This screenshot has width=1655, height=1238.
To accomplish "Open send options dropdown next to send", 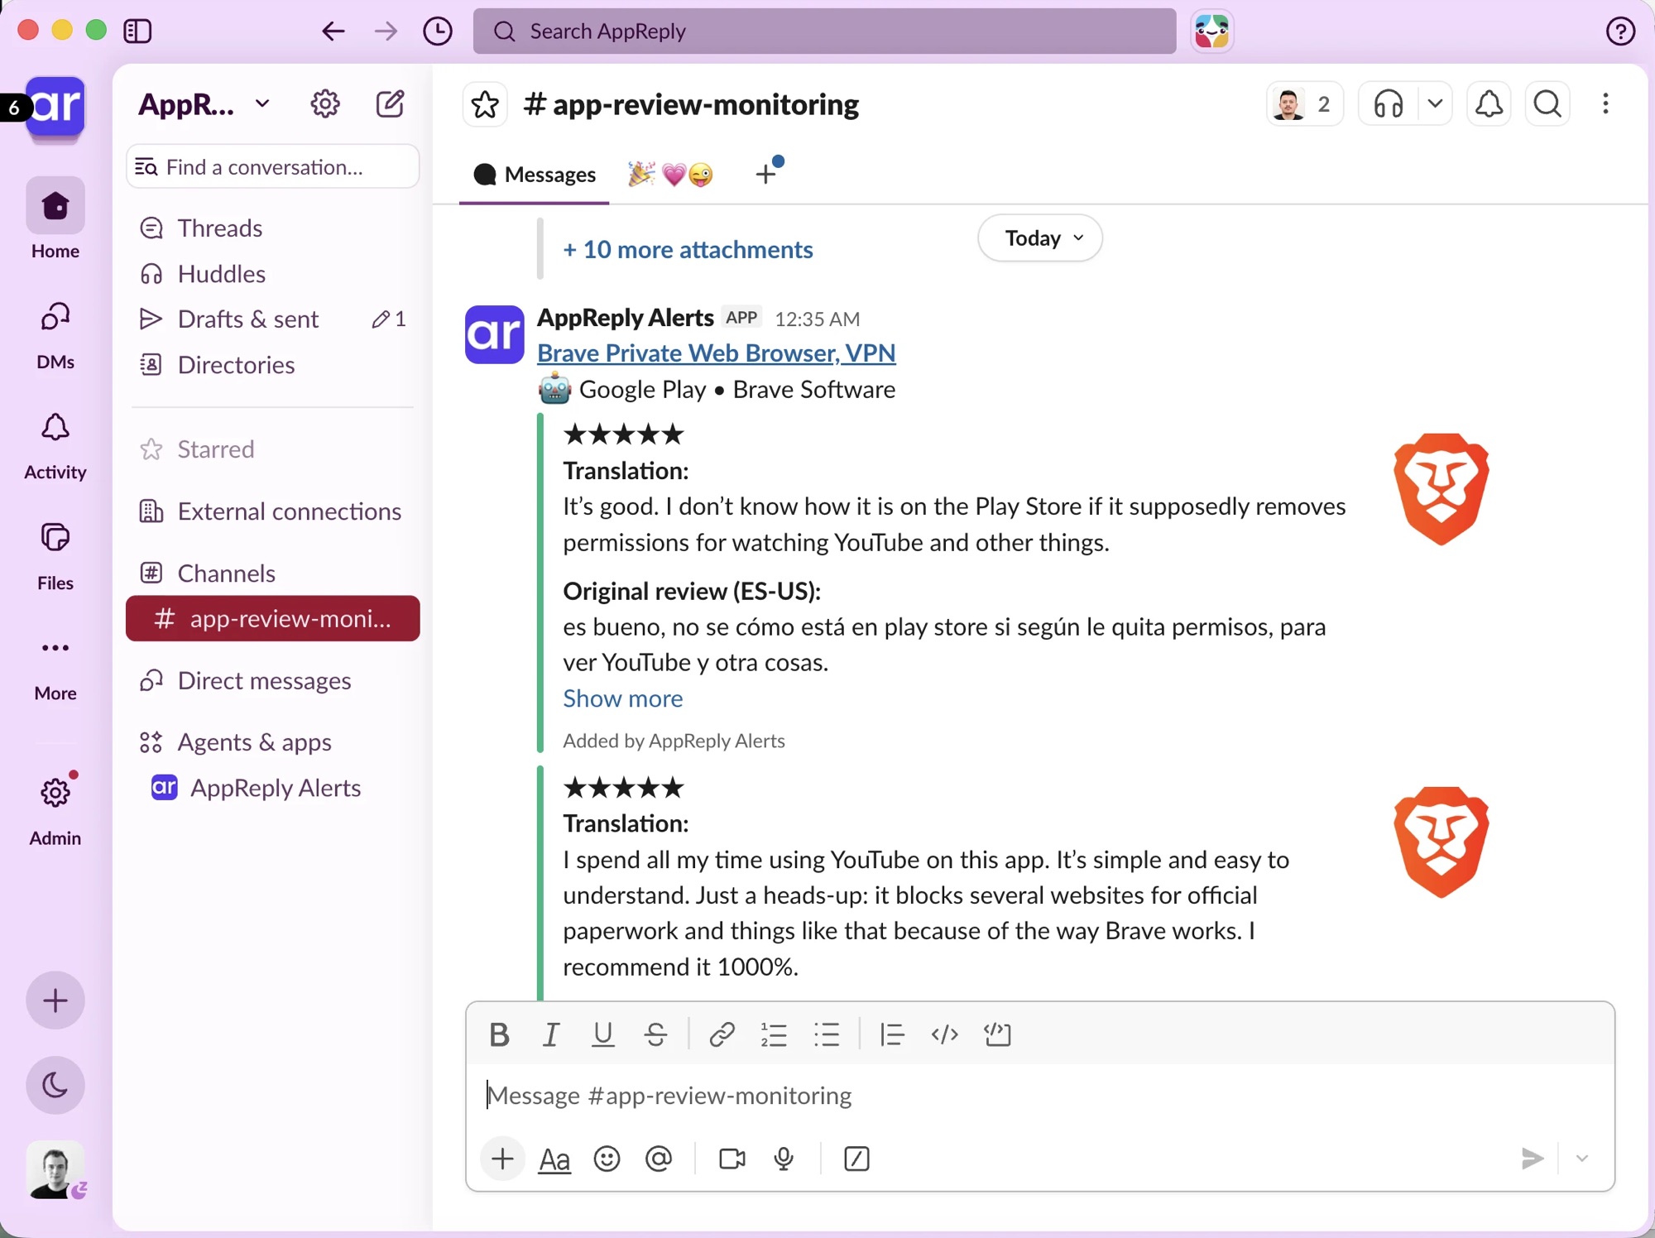I will tap(1582, 1159).
